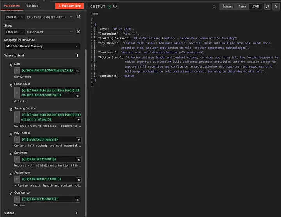Remove the Action Items field mapping
Image resolution: width=281 pixels, height=217 pixels.
click(x=11, y=174)
